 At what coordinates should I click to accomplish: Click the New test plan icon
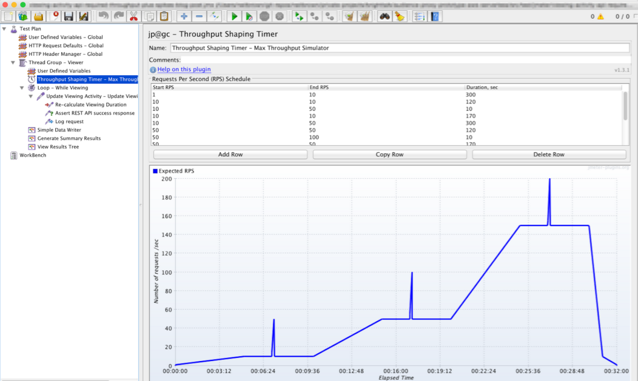[8, 16]
